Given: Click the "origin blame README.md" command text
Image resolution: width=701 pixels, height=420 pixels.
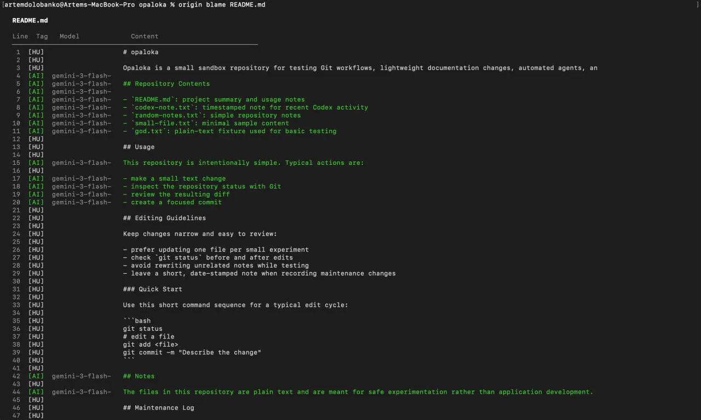Looking at the screenshot, I should coord(222,4).
